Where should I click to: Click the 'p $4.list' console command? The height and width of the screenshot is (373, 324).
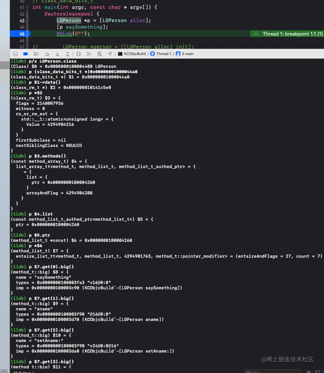click(40, 214)
